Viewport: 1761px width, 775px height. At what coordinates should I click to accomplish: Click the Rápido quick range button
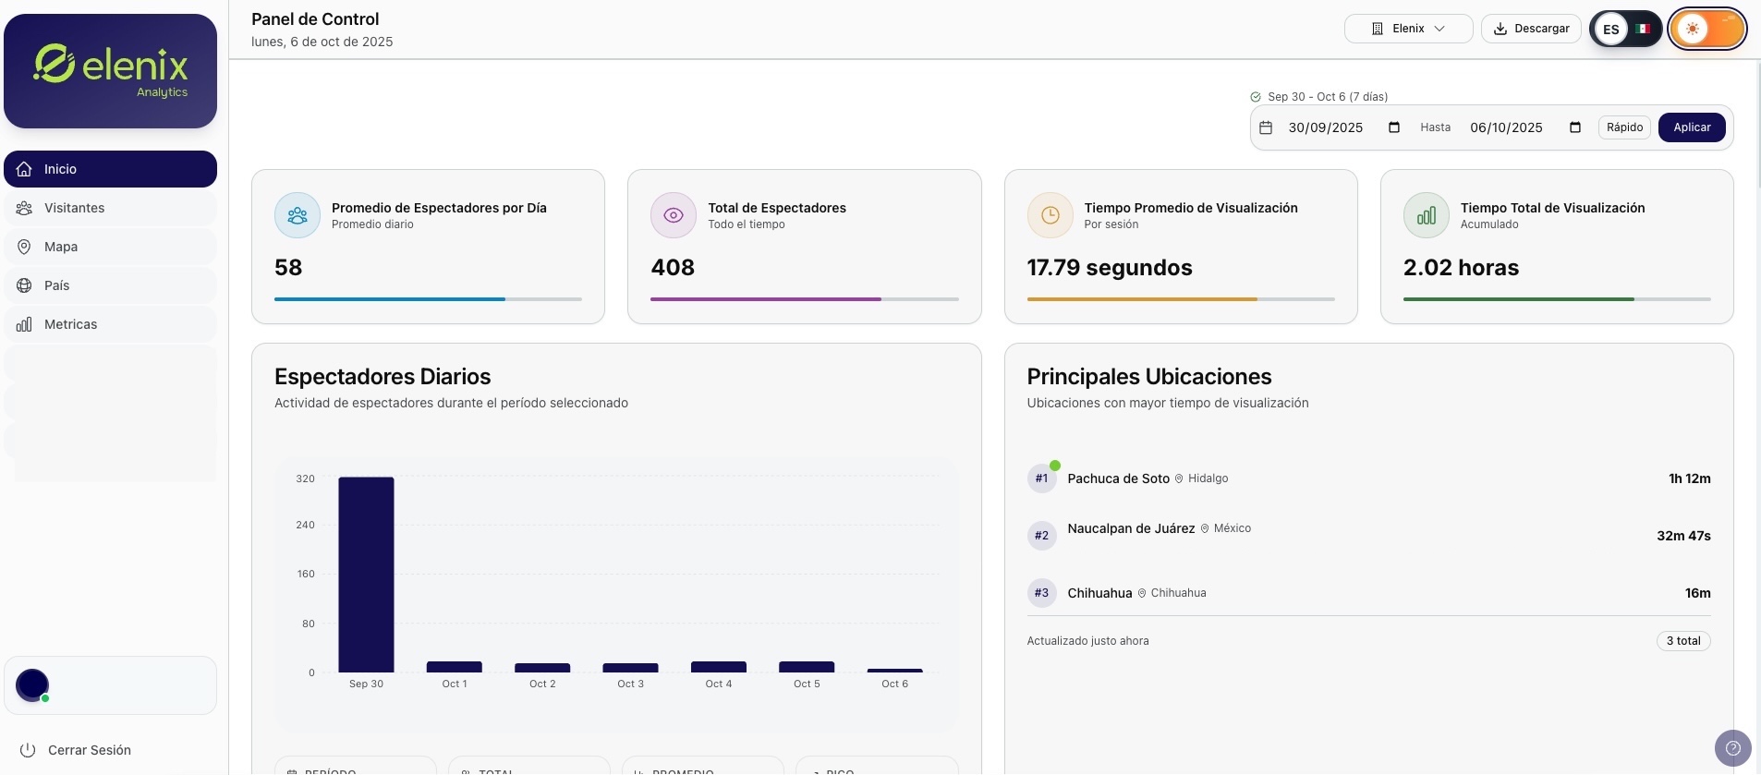(1623, 127)
